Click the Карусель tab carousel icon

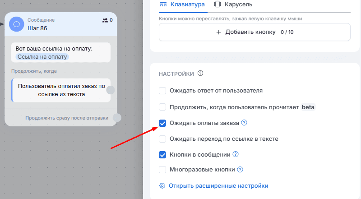click(x=218, y=4)
